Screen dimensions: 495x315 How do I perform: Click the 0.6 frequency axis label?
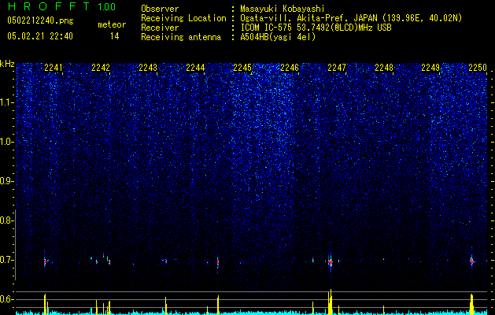click(x=6, y=299)
